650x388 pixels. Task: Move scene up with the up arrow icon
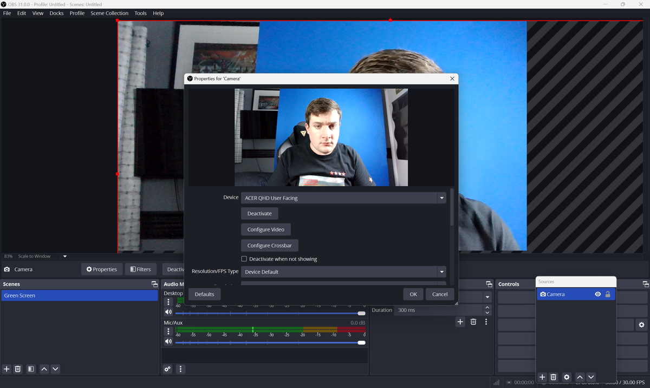[x=44, y=369]
